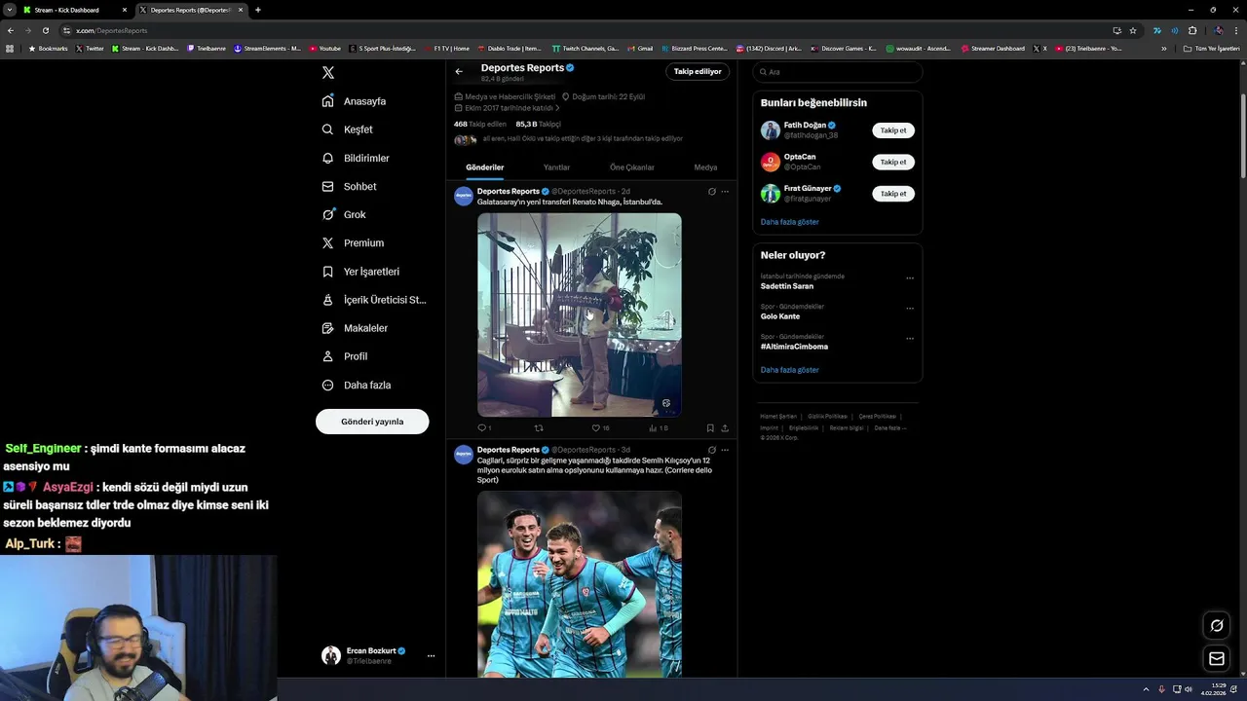Open Grok in the sidebar

point(344,214)
